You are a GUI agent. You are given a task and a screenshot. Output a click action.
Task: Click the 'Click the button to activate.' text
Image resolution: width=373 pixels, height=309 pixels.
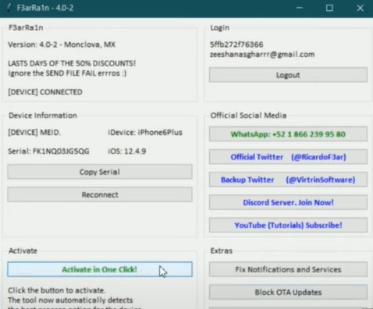(57, 290)
